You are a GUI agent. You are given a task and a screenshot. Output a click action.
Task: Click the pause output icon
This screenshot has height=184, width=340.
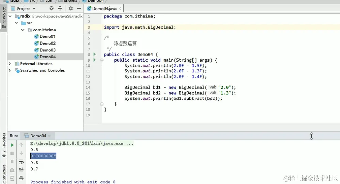[x=12, y=162]
